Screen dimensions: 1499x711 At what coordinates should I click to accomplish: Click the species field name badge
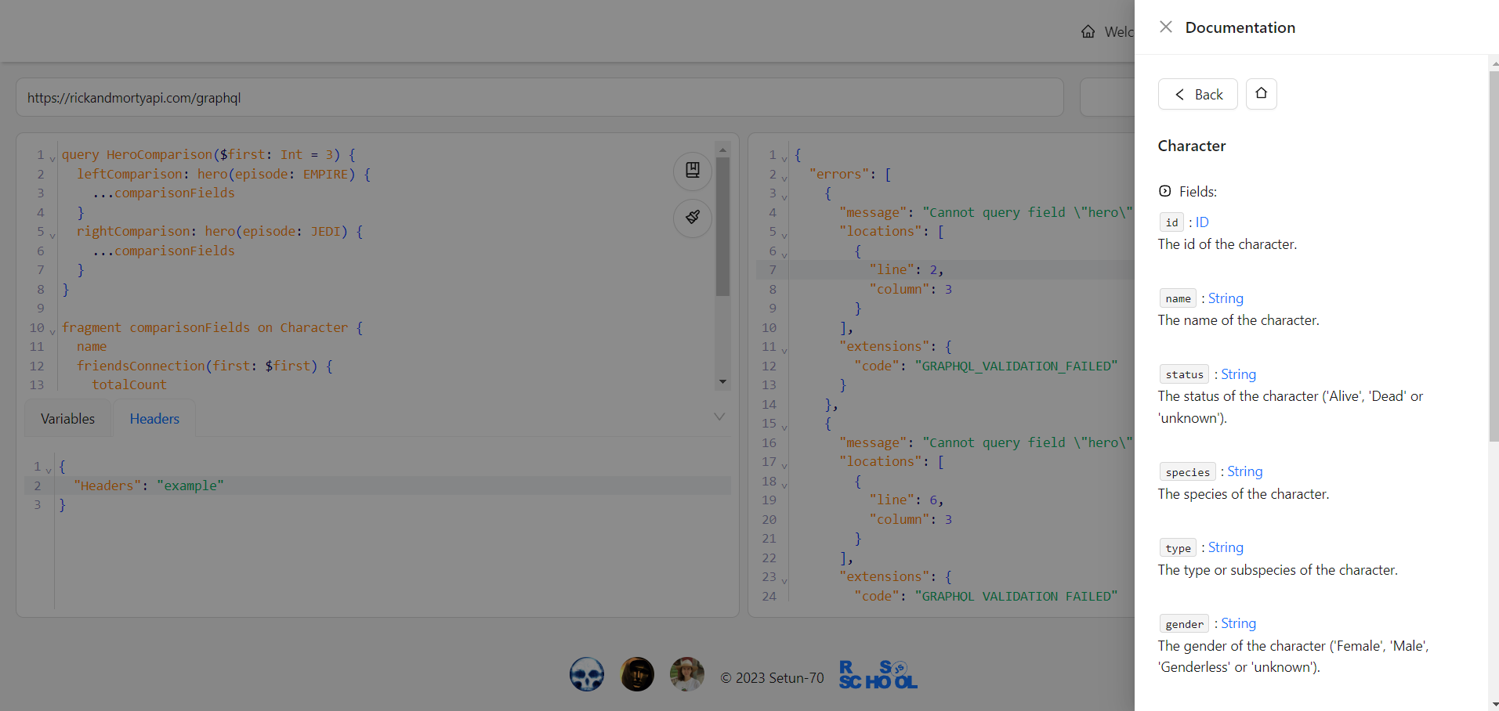coord(1187,471)
